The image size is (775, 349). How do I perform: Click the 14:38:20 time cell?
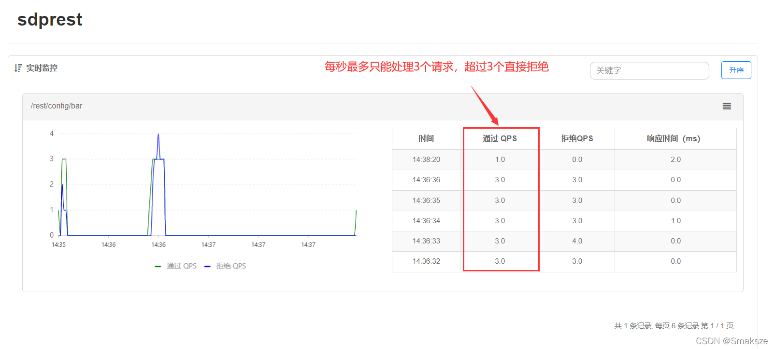point(426,160)
